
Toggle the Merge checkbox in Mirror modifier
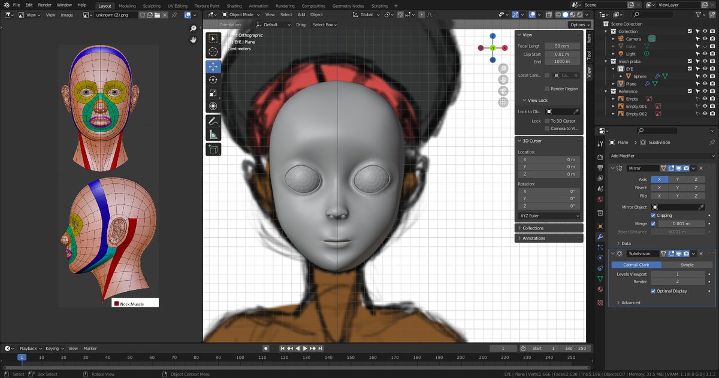653,223
